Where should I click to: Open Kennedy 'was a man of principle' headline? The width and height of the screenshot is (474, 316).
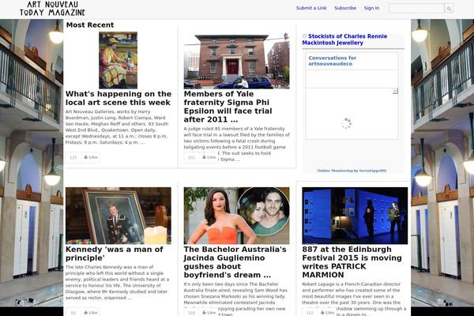coord(115,254)
